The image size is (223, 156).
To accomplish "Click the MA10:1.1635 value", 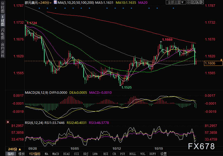I will click(126, 2).
